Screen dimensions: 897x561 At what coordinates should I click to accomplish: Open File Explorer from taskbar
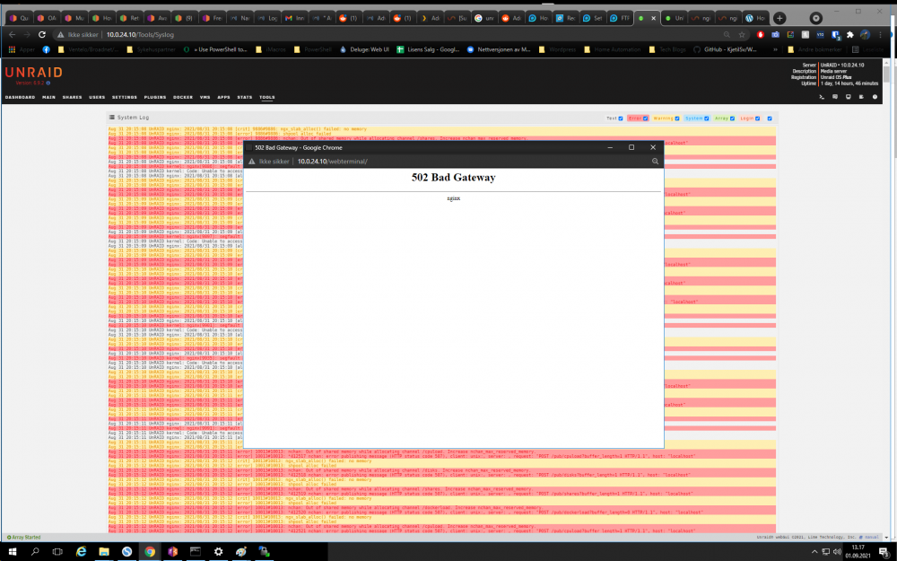tap(103, 552)
